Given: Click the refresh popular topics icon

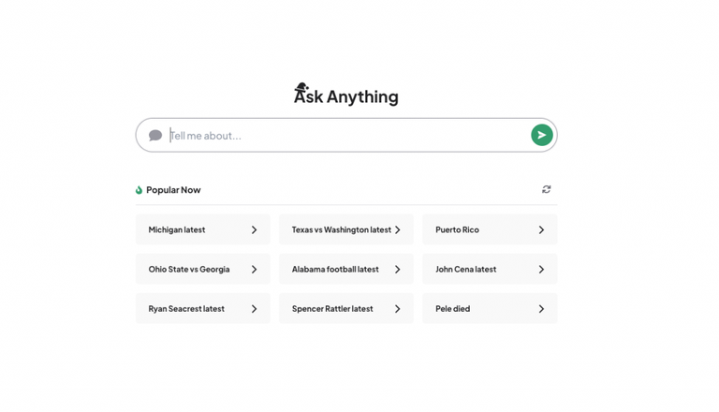Looking at the screenshot, I should pos(547,189).
